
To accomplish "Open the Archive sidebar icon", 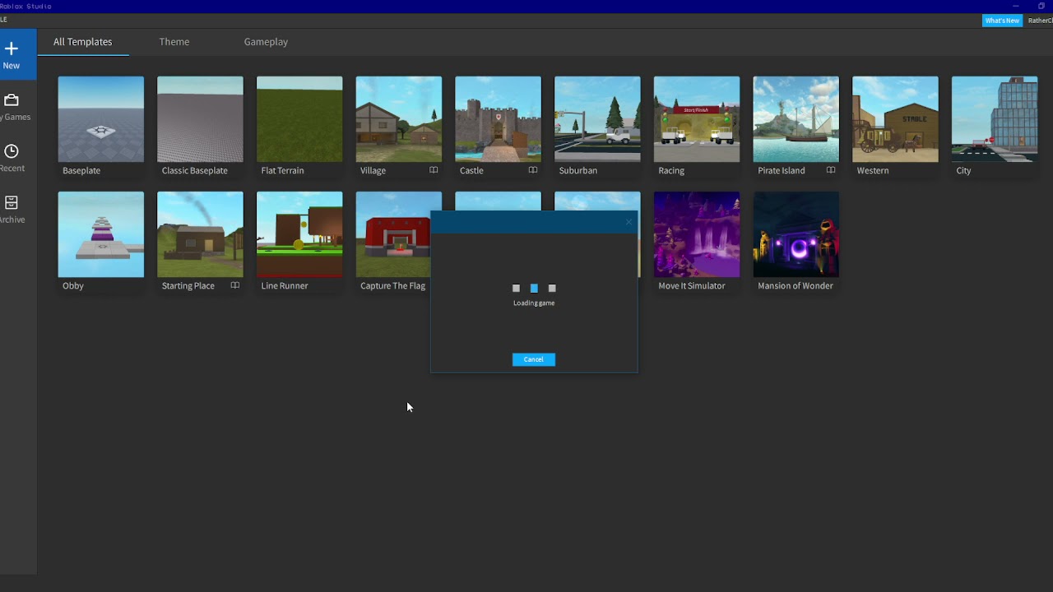I will pos(12,202).
